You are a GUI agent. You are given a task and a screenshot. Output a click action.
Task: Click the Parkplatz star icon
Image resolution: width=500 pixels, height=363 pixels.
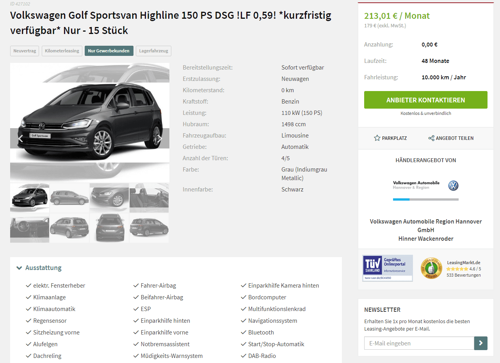[377, 138]
